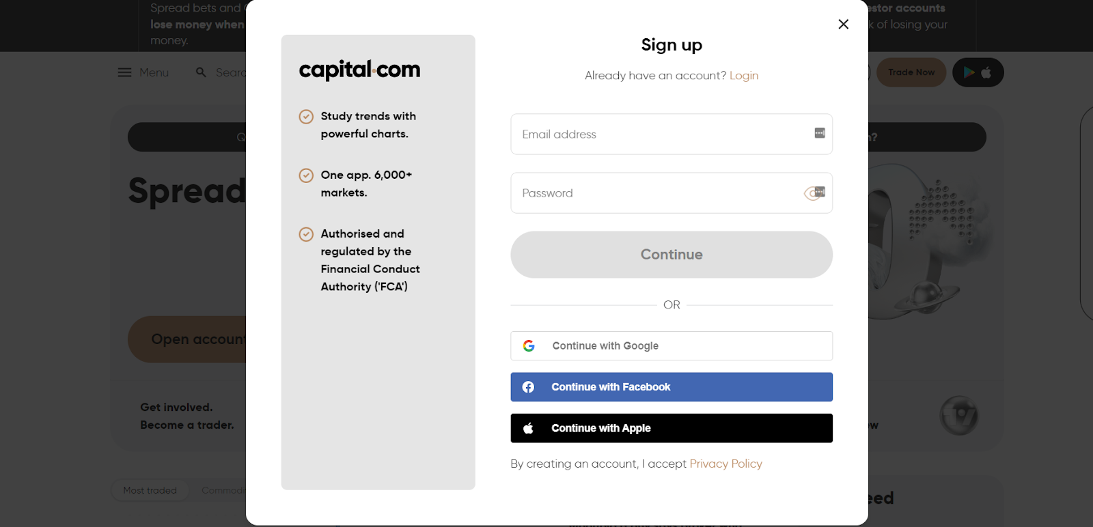Click the password manager icon in Email field

pos(820,133)
